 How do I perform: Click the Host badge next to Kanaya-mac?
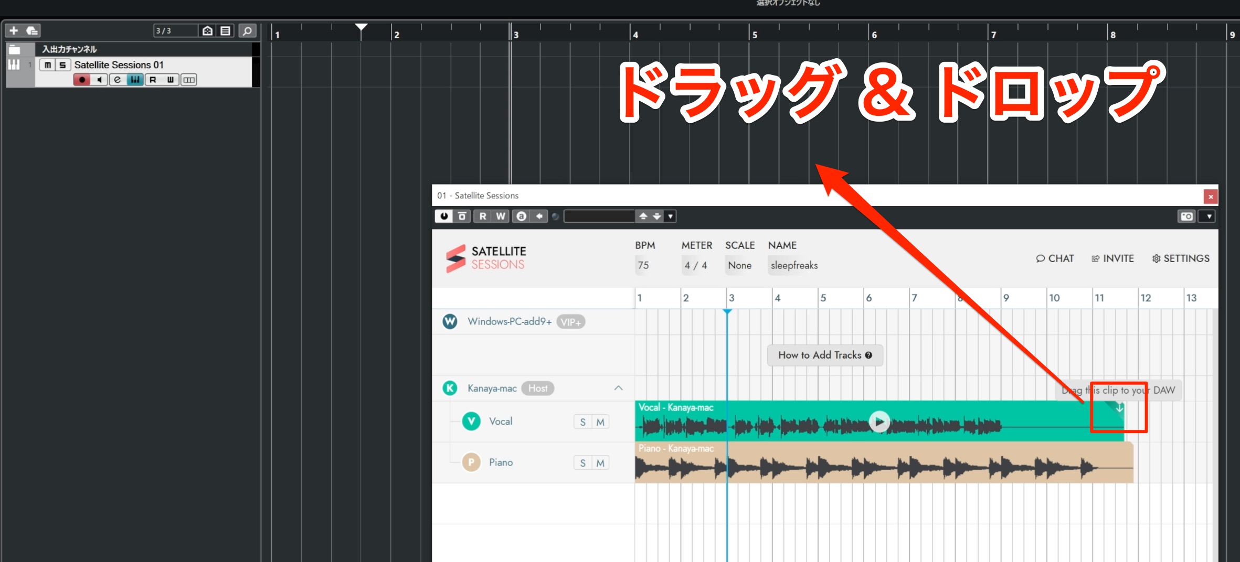click(x=538, y=388)
